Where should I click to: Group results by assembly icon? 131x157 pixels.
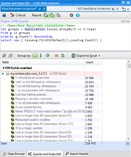coord(35,56)
